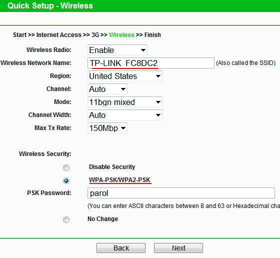This screenshot has height=258, width=280.
Task: Click the Wireless Security label
Action: (45, 154)
